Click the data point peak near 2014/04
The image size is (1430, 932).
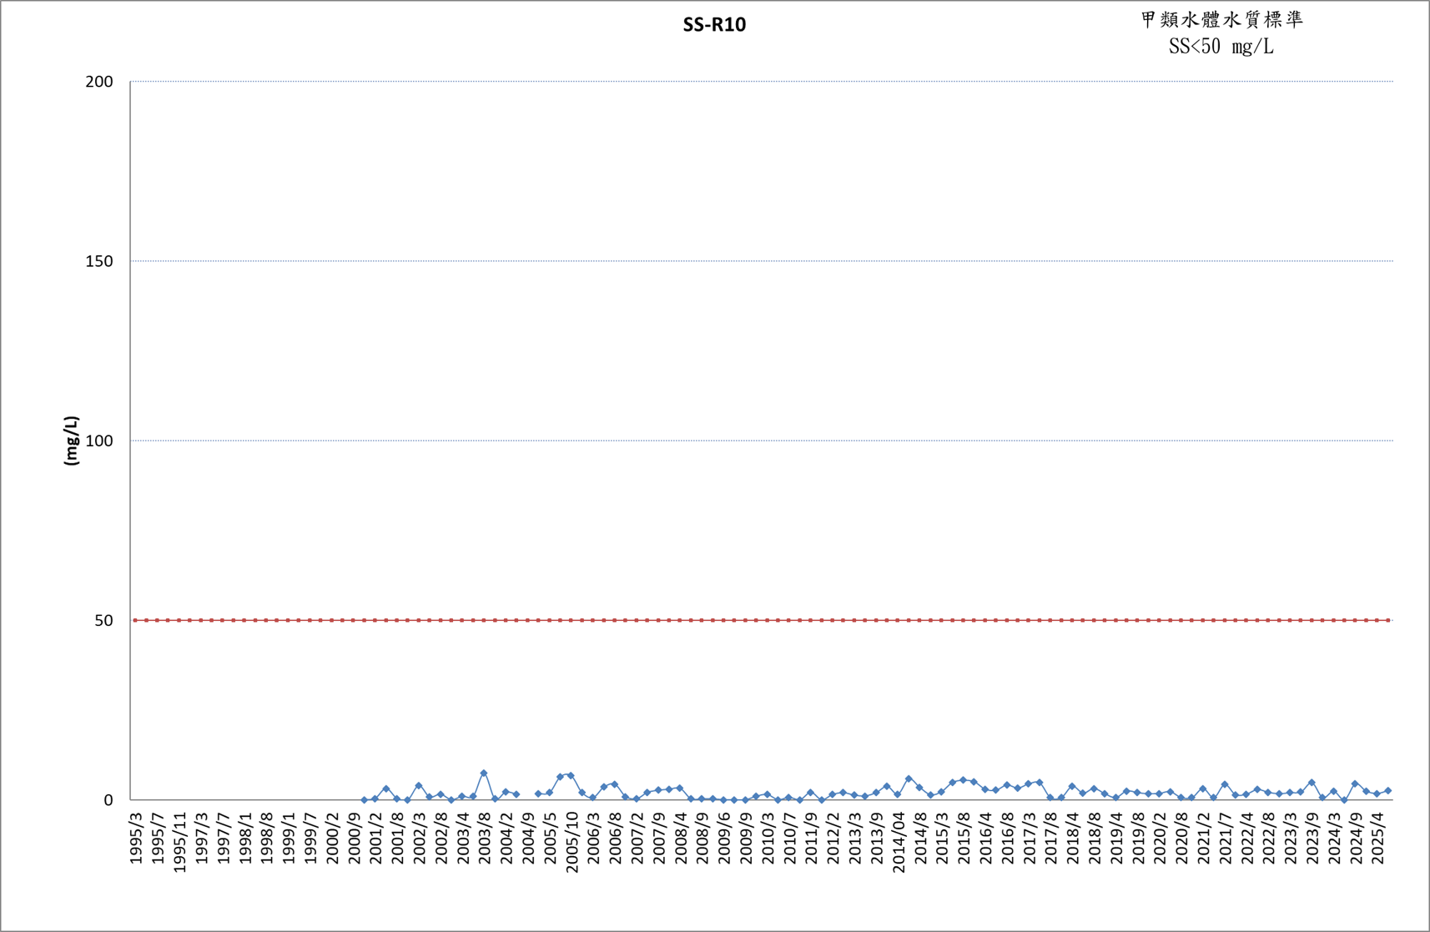(909, 778)
